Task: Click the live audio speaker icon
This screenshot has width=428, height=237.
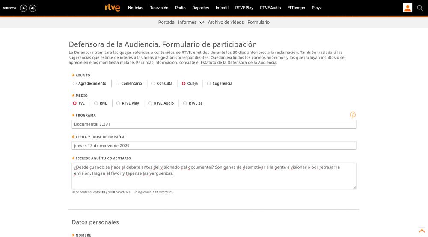Action: click(x=33, y=8)
